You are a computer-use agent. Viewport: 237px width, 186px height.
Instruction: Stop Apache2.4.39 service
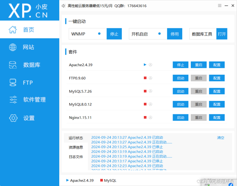(x=180, y=65)
